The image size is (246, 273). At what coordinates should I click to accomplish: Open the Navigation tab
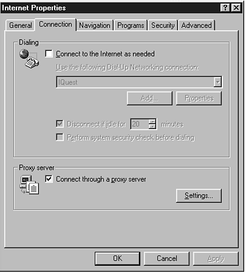95,25
